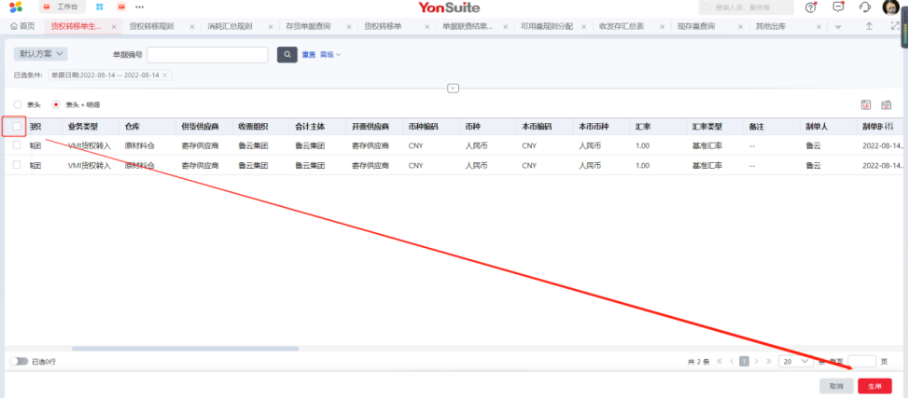Check the select-all header checkbox
This screenshot has height=399, width=909.
click(x=17, y=126)
